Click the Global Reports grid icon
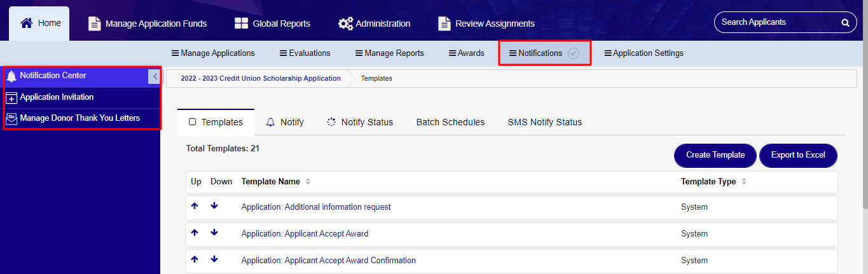Image resolution: width=868 pixels, height=274 pixels. tap(241, 24)
